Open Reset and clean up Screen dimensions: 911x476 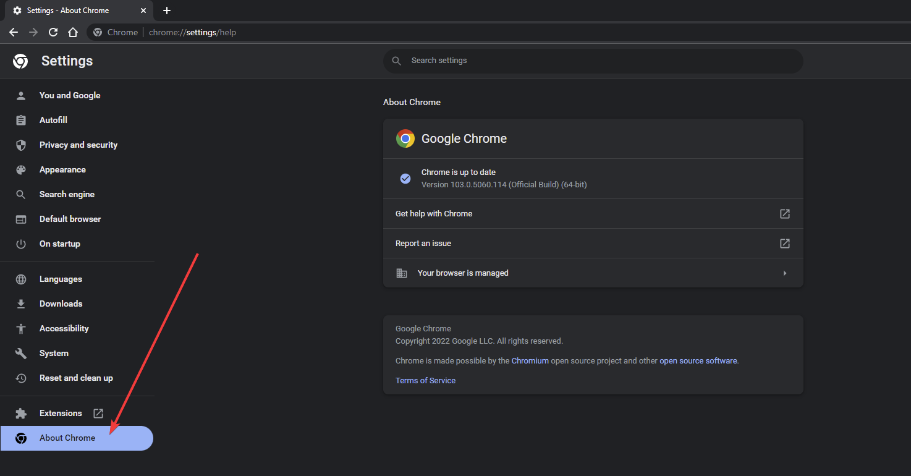77,378
